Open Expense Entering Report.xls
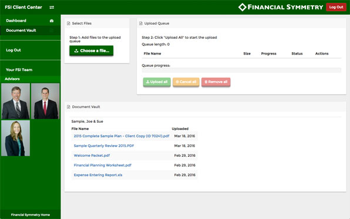This screenshot has height=219, width=350. (98, 175)
